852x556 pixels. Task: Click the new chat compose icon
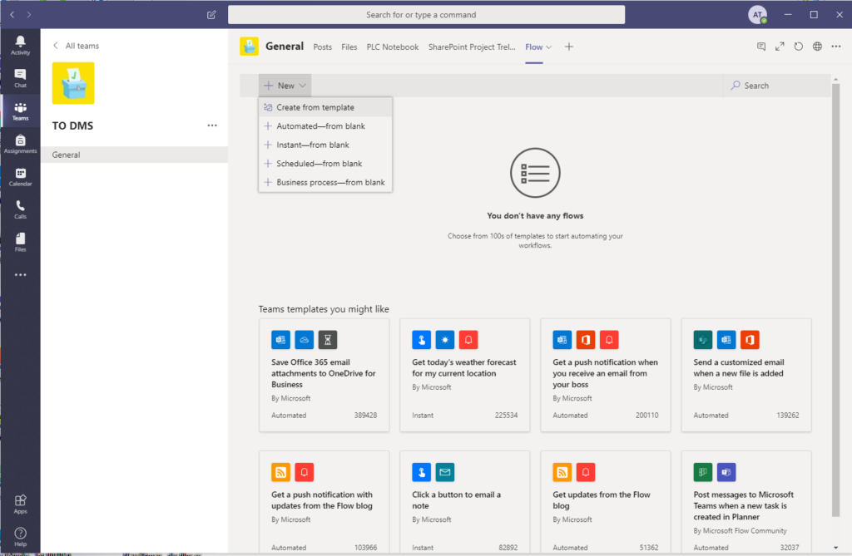[211, 14]
